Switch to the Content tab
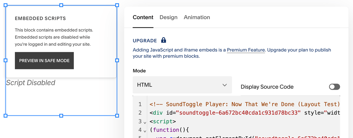The width and height of the screenshot is (353, 138). (x=143, y=17)
